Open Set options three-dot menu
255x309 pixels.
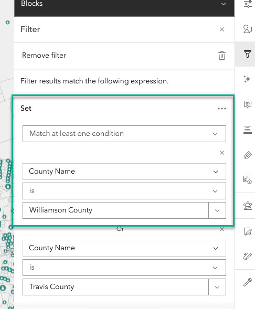point(222,109)
